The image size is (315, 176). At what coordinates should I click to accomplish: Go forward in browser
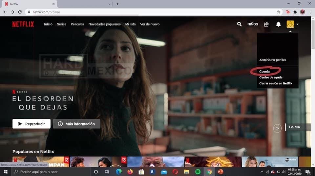click(x=12, y=12)
